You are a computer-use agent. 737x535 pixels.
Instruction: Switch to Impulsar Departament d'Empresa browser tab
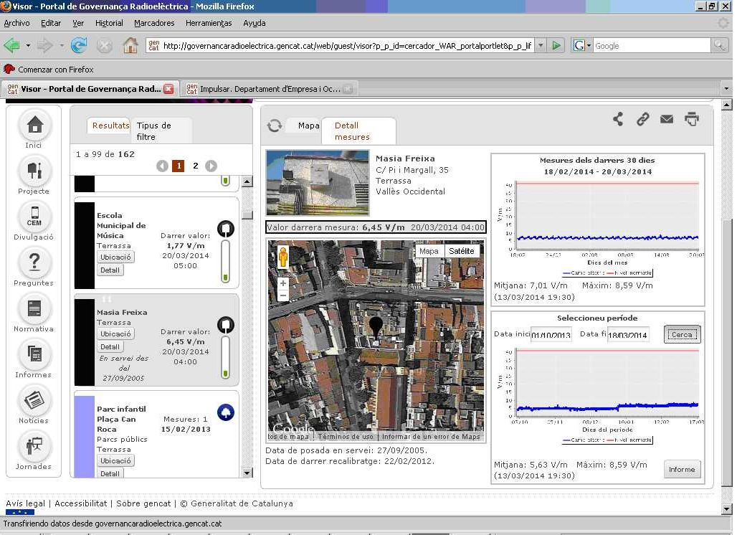click(270, 88)
